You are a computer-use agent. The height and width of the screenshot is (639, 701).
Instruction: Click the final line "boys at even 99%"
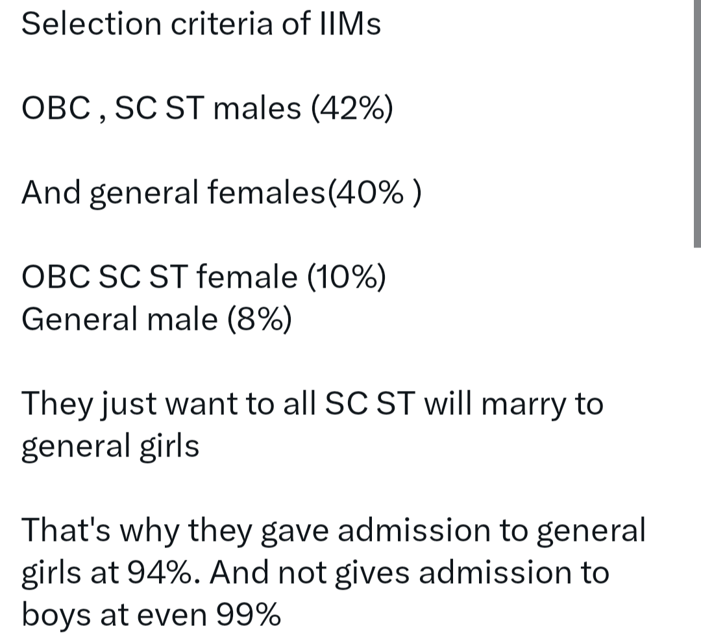(x=151, y=614)
